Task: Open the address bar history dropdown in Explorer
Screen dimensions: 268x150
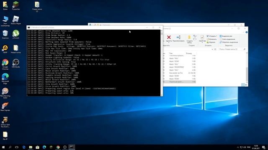Action: 212,49
